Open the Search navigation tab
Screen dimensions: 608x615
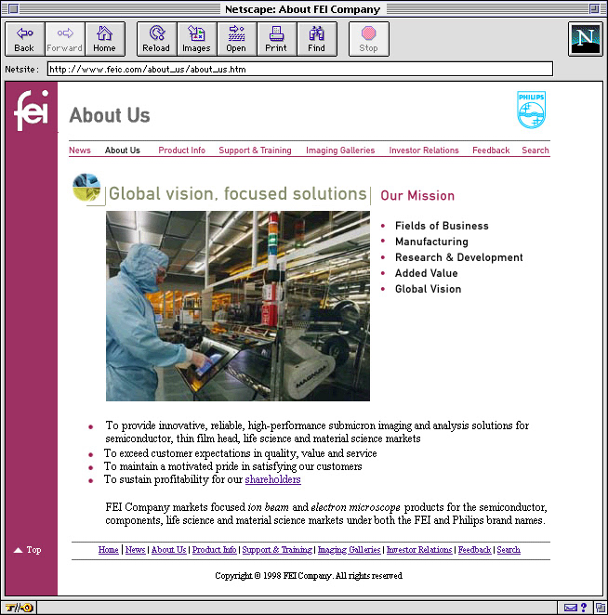point(535,150)
